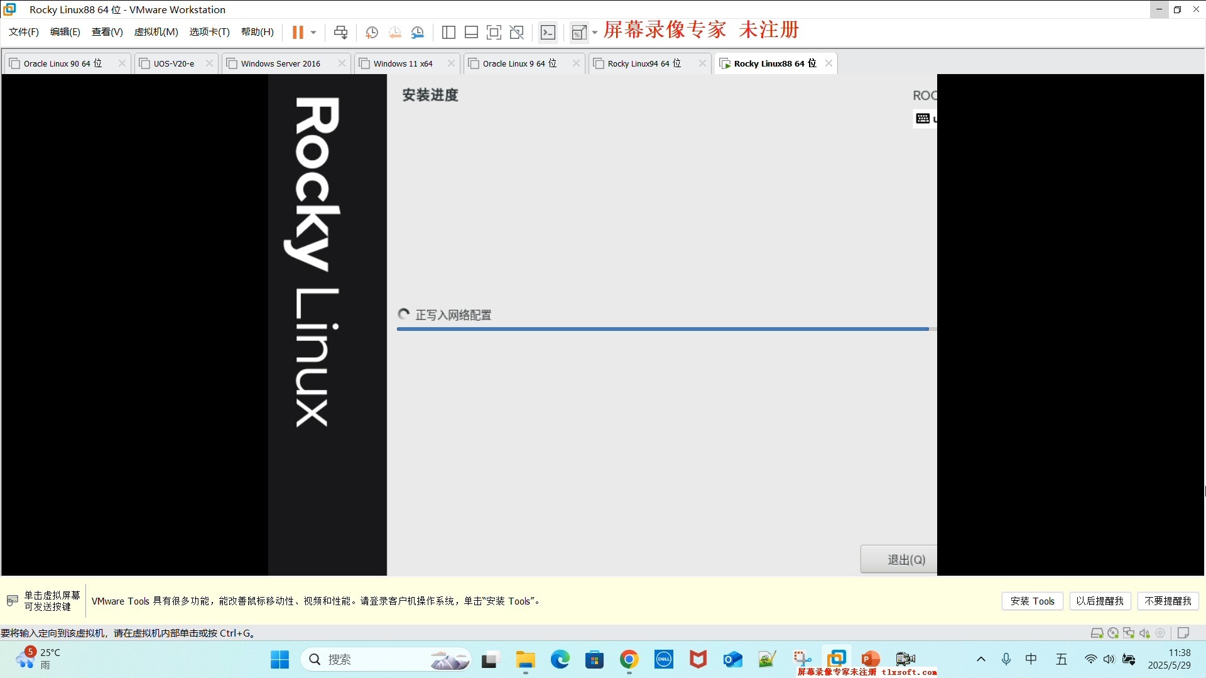Close the Oracle Linux 9 64 tab

coord(576,63)
